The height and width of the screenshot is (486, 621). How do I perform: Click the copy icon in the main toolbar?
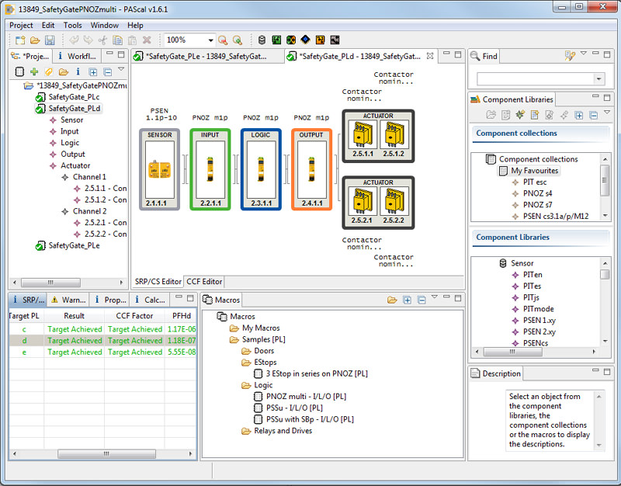118,40
